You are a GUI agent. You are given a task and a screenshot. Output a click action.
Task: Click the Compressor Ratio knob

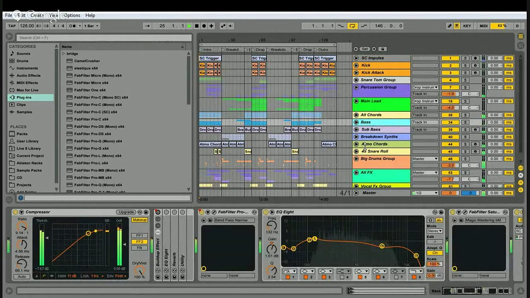[x=22, y=227]
